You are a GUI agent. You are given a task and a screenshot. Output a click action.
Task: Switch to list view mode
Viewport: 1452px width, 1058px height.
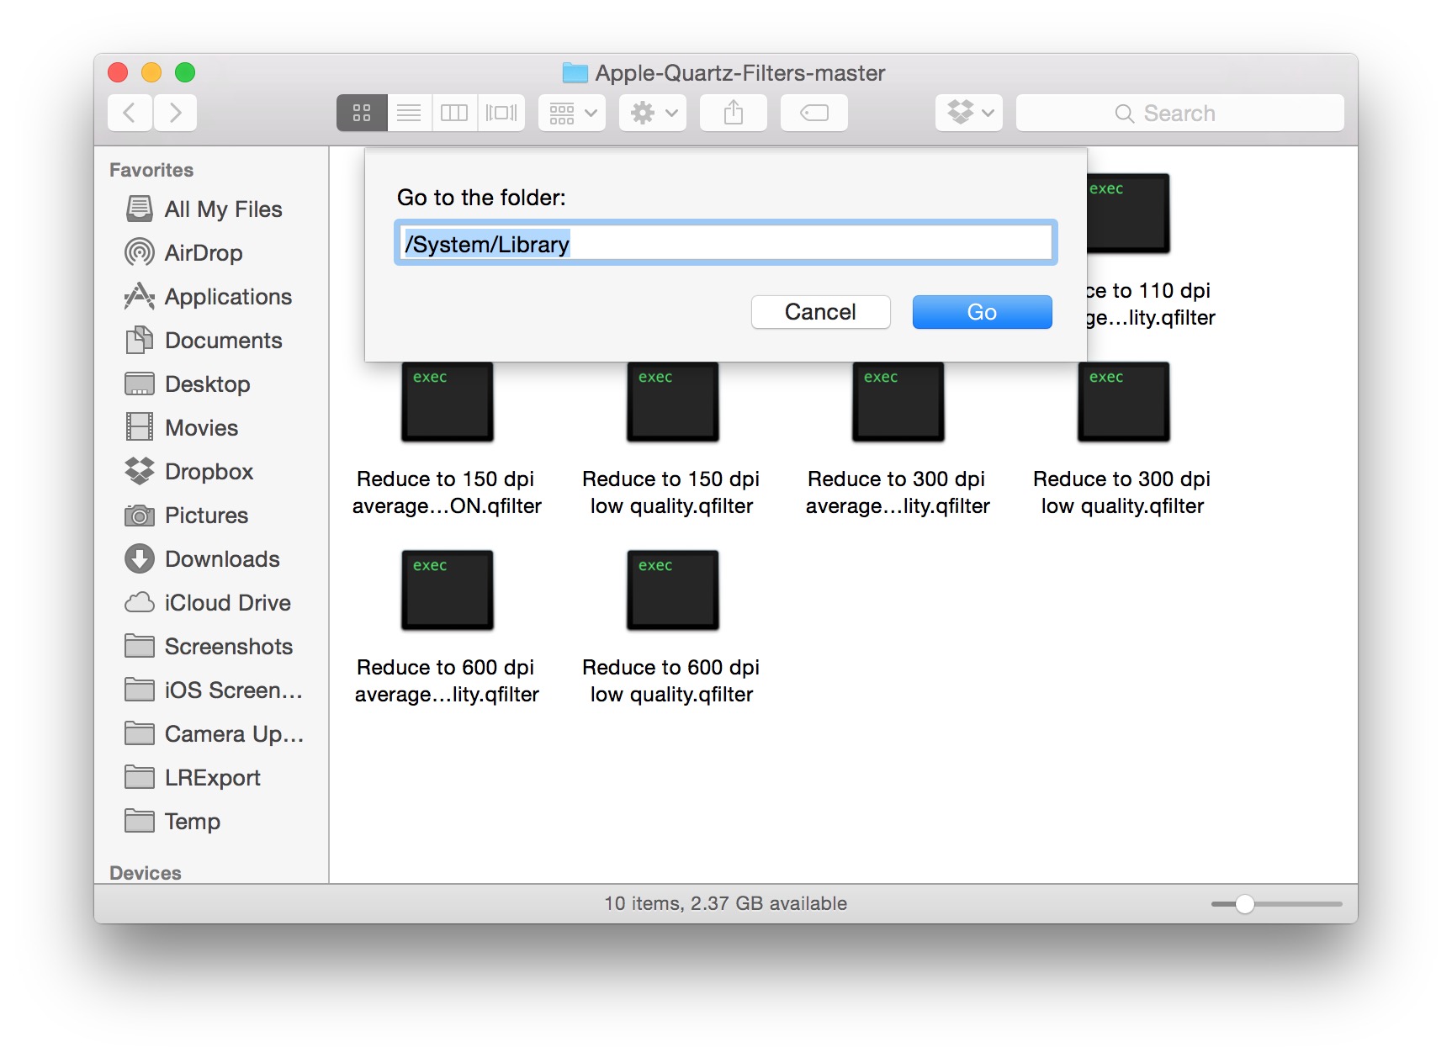point(409,113)
